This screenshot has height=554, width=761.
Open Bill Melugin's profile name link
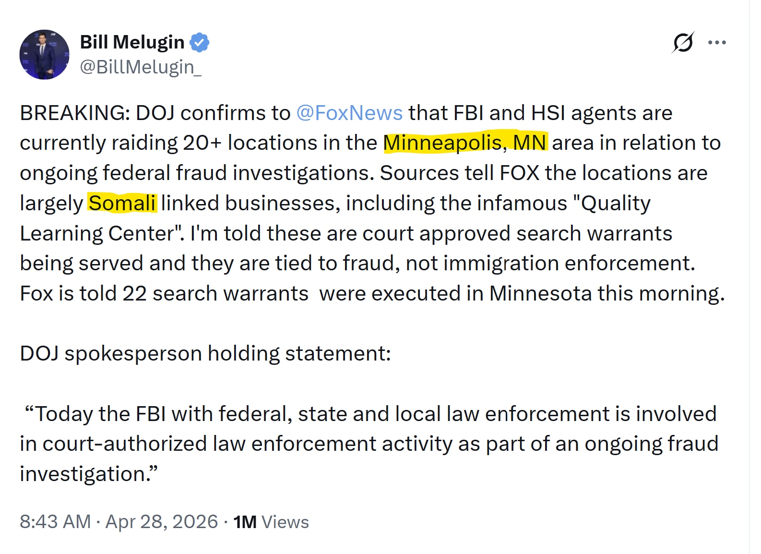click(x=132, y=42)
